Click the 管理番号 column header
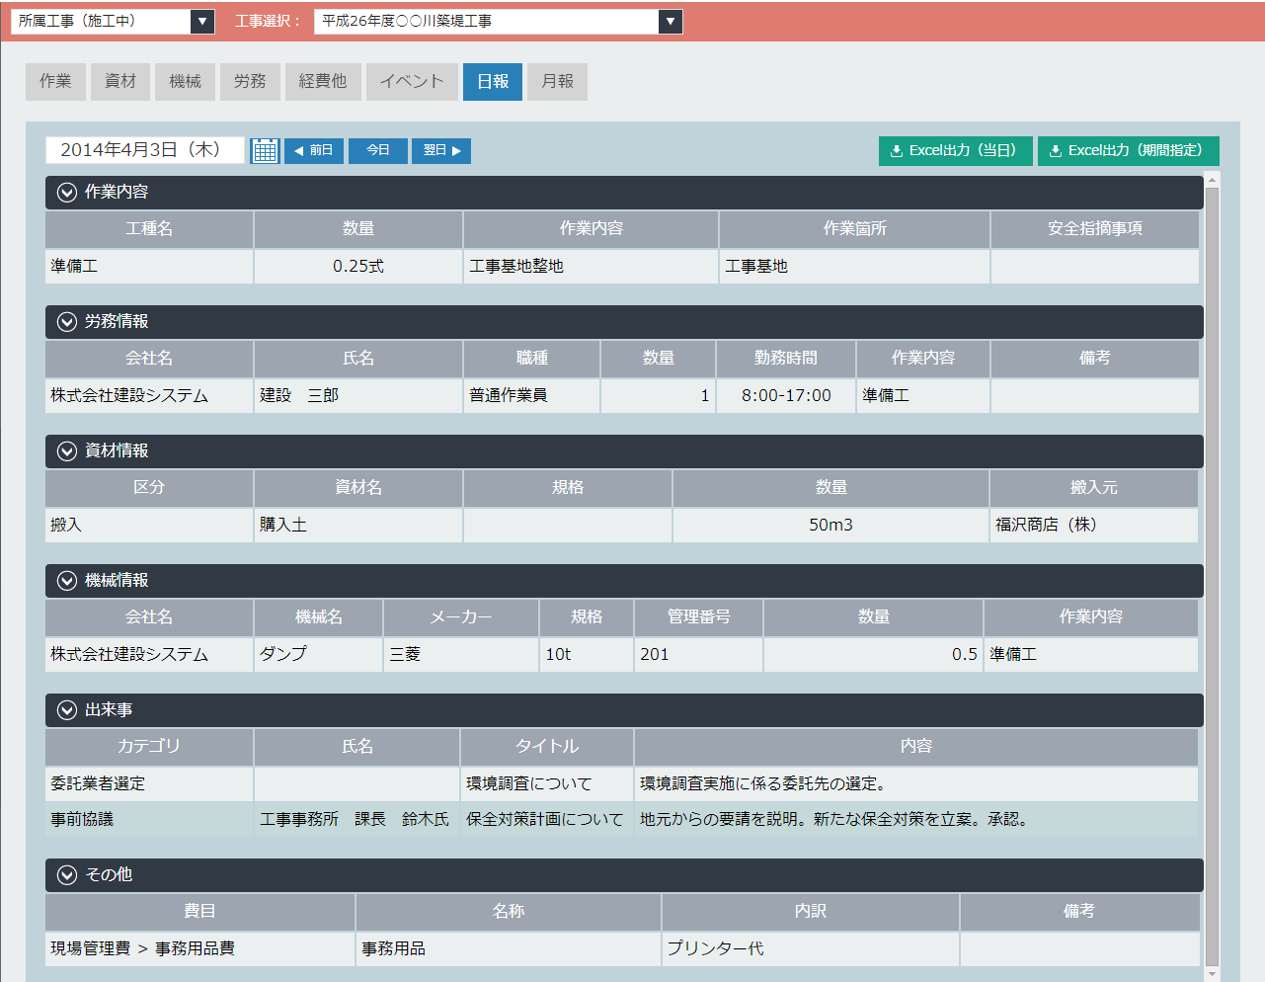Image resolution: width=1265 pixels, height=982 pixels. coord(698,617)
